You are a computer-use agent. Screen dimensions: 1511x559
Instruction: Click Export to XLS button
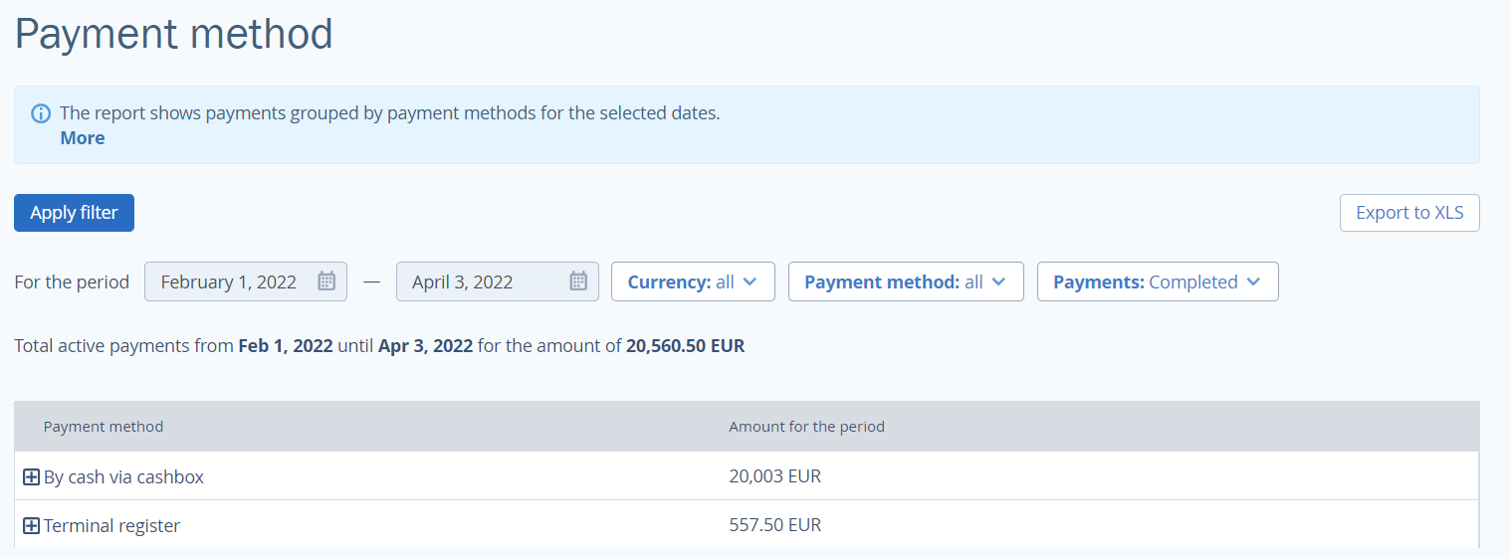pos(1409,213)
